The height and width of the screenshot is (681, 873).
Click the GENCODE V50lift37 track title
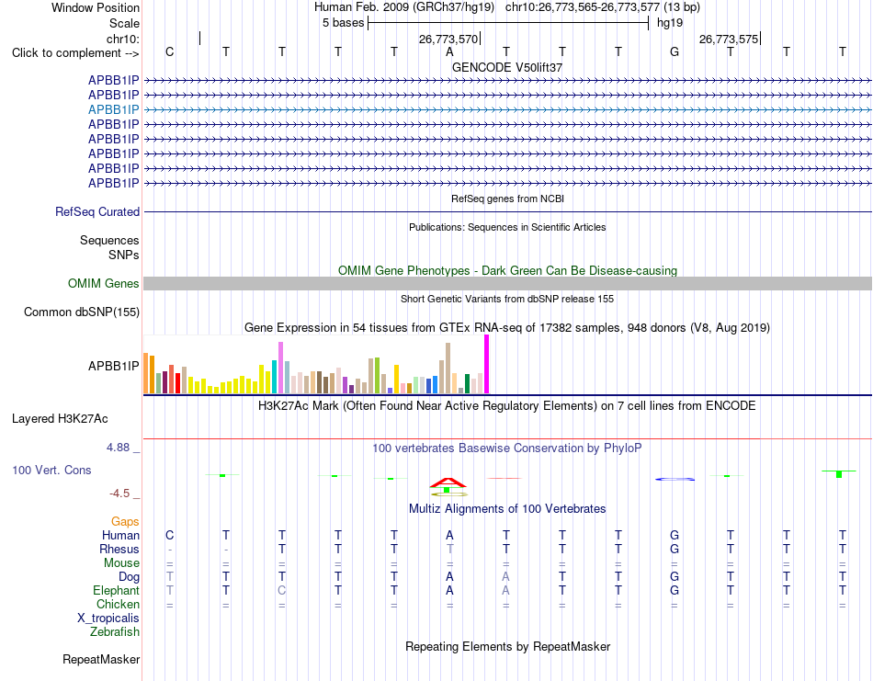pyautogui.click(x=506, y=67)
